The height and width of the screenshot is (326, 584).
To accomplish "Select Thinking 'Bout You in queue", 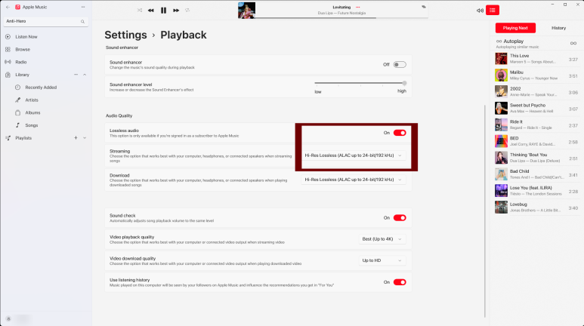I will click(536, 158).
